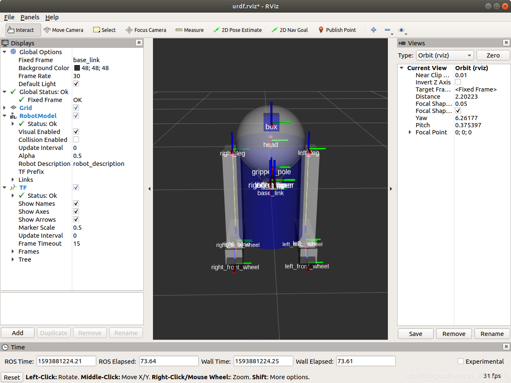Click the Time panel clock icon
511x383 pixels.
click(5, 347)
